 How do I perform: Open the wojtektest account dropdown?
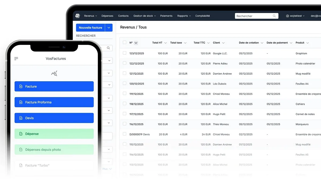tap(295, 16)
